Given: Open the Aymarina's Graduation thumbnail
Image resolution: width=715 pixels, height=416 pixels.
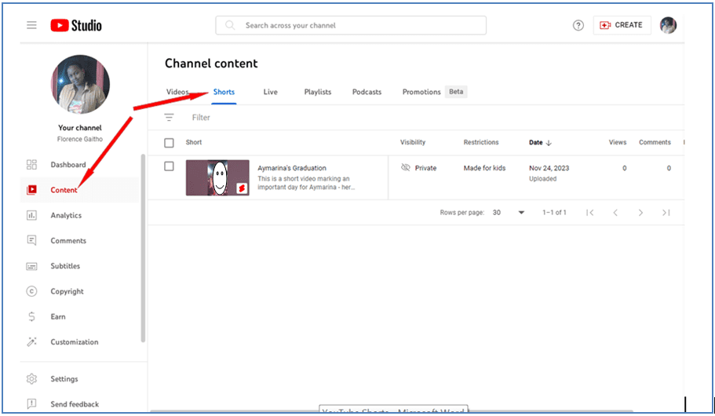Looking at the screenshot, I should [x=217, y=177].
